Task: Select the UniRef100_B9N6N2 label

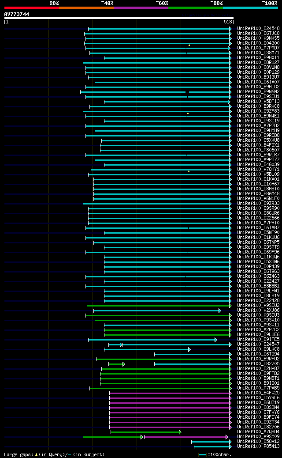Action: 258,92
